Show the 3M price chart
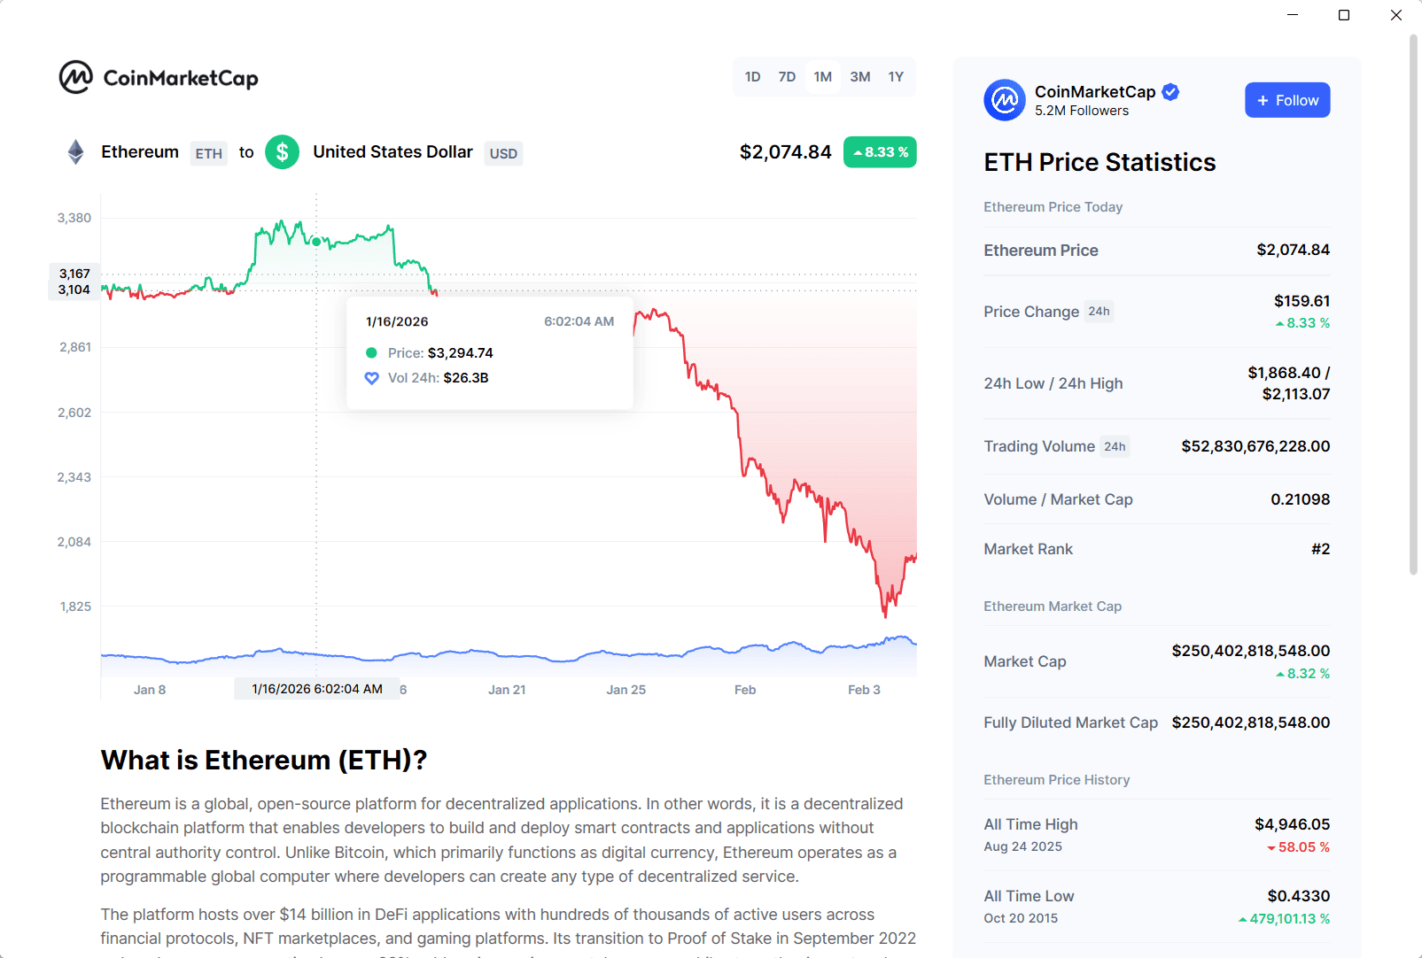1422x958 pixels. click(x=859, y=77)
